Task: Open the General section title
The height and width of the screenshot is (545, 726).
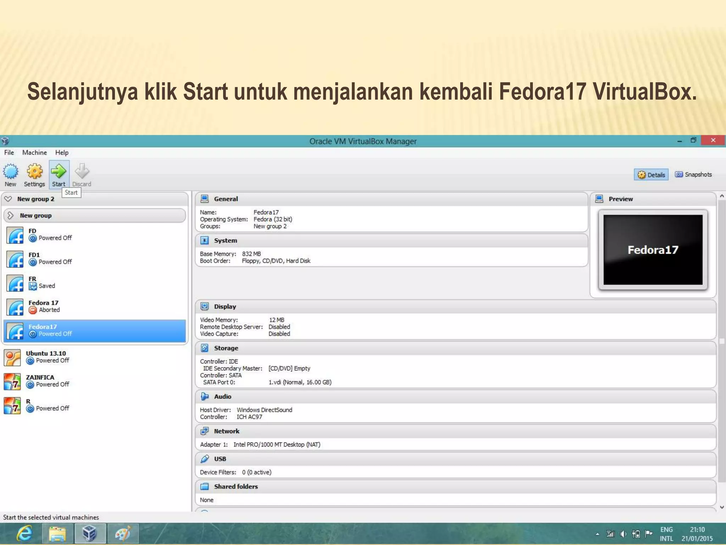Action: [226, 199]
